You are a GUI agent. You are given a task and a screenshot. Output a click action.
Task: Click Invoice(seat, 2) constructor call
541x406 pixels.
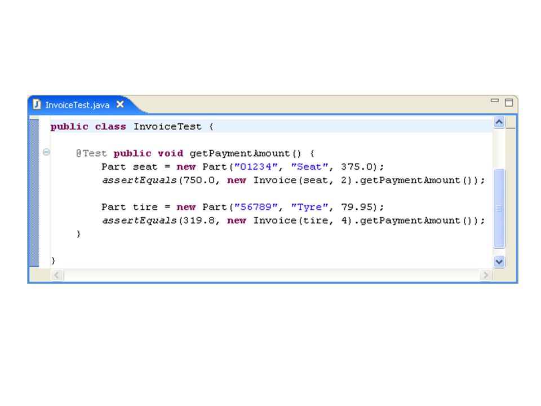pos(303,180)
